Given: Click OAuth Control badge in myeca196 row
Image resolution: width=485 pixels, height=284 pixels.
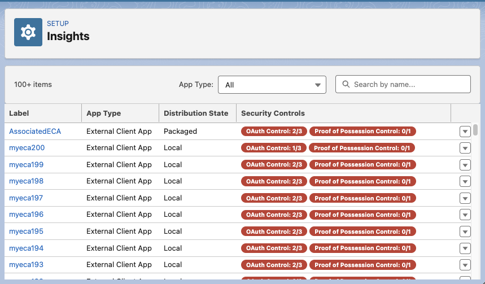Looking at the screenshot, I should [274, 215].
